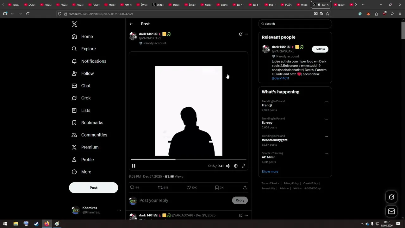Open Khamires account menu three dots
This screenshot has width=405, height=228.
click(x=119, y=210)
